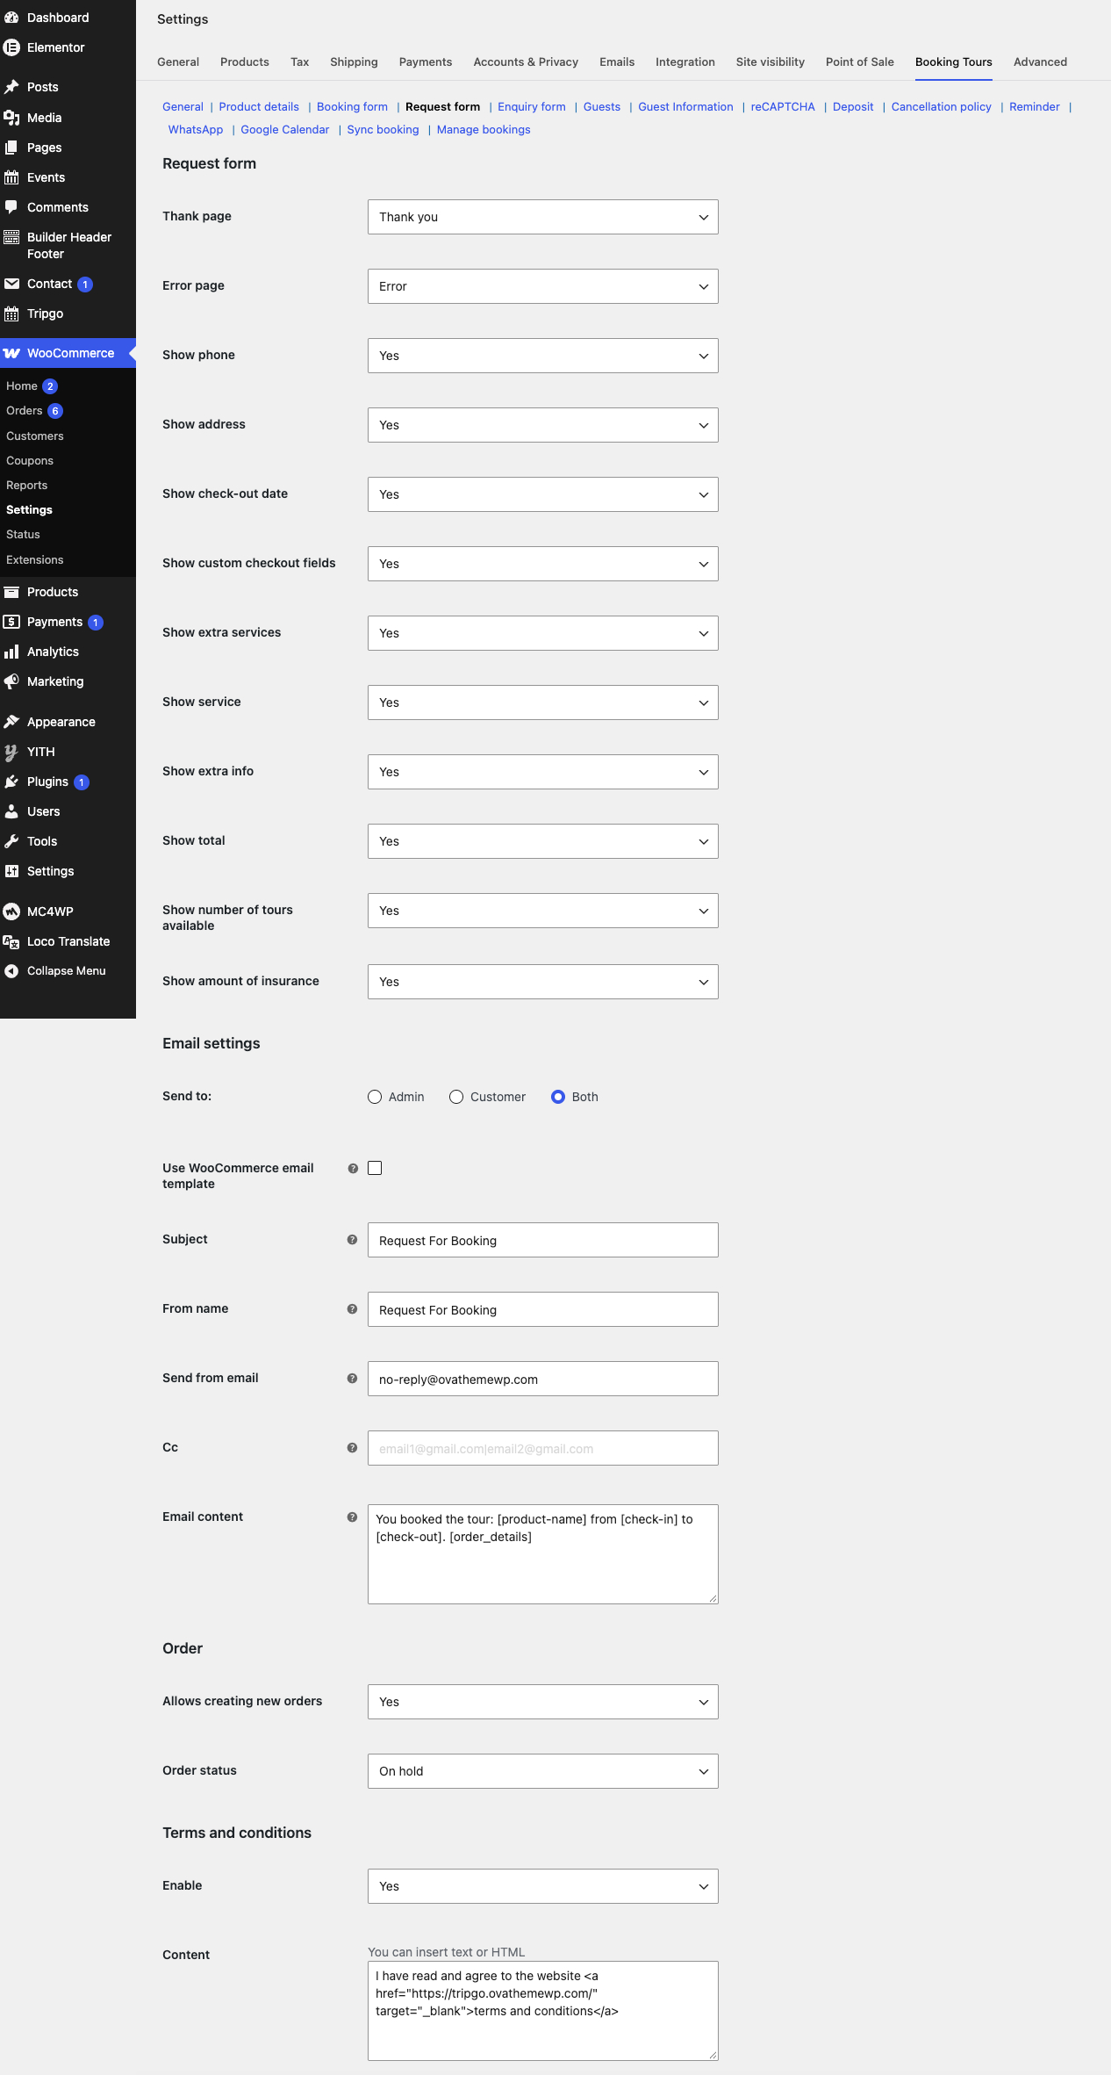Click the Users person icon
The image size is (1111, 2075).
11,811
